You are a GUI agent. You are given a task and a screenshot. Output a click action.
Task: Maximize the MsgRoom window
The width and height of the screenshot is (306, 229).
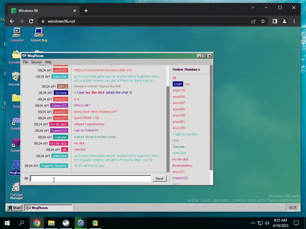(x=204, y=56)
